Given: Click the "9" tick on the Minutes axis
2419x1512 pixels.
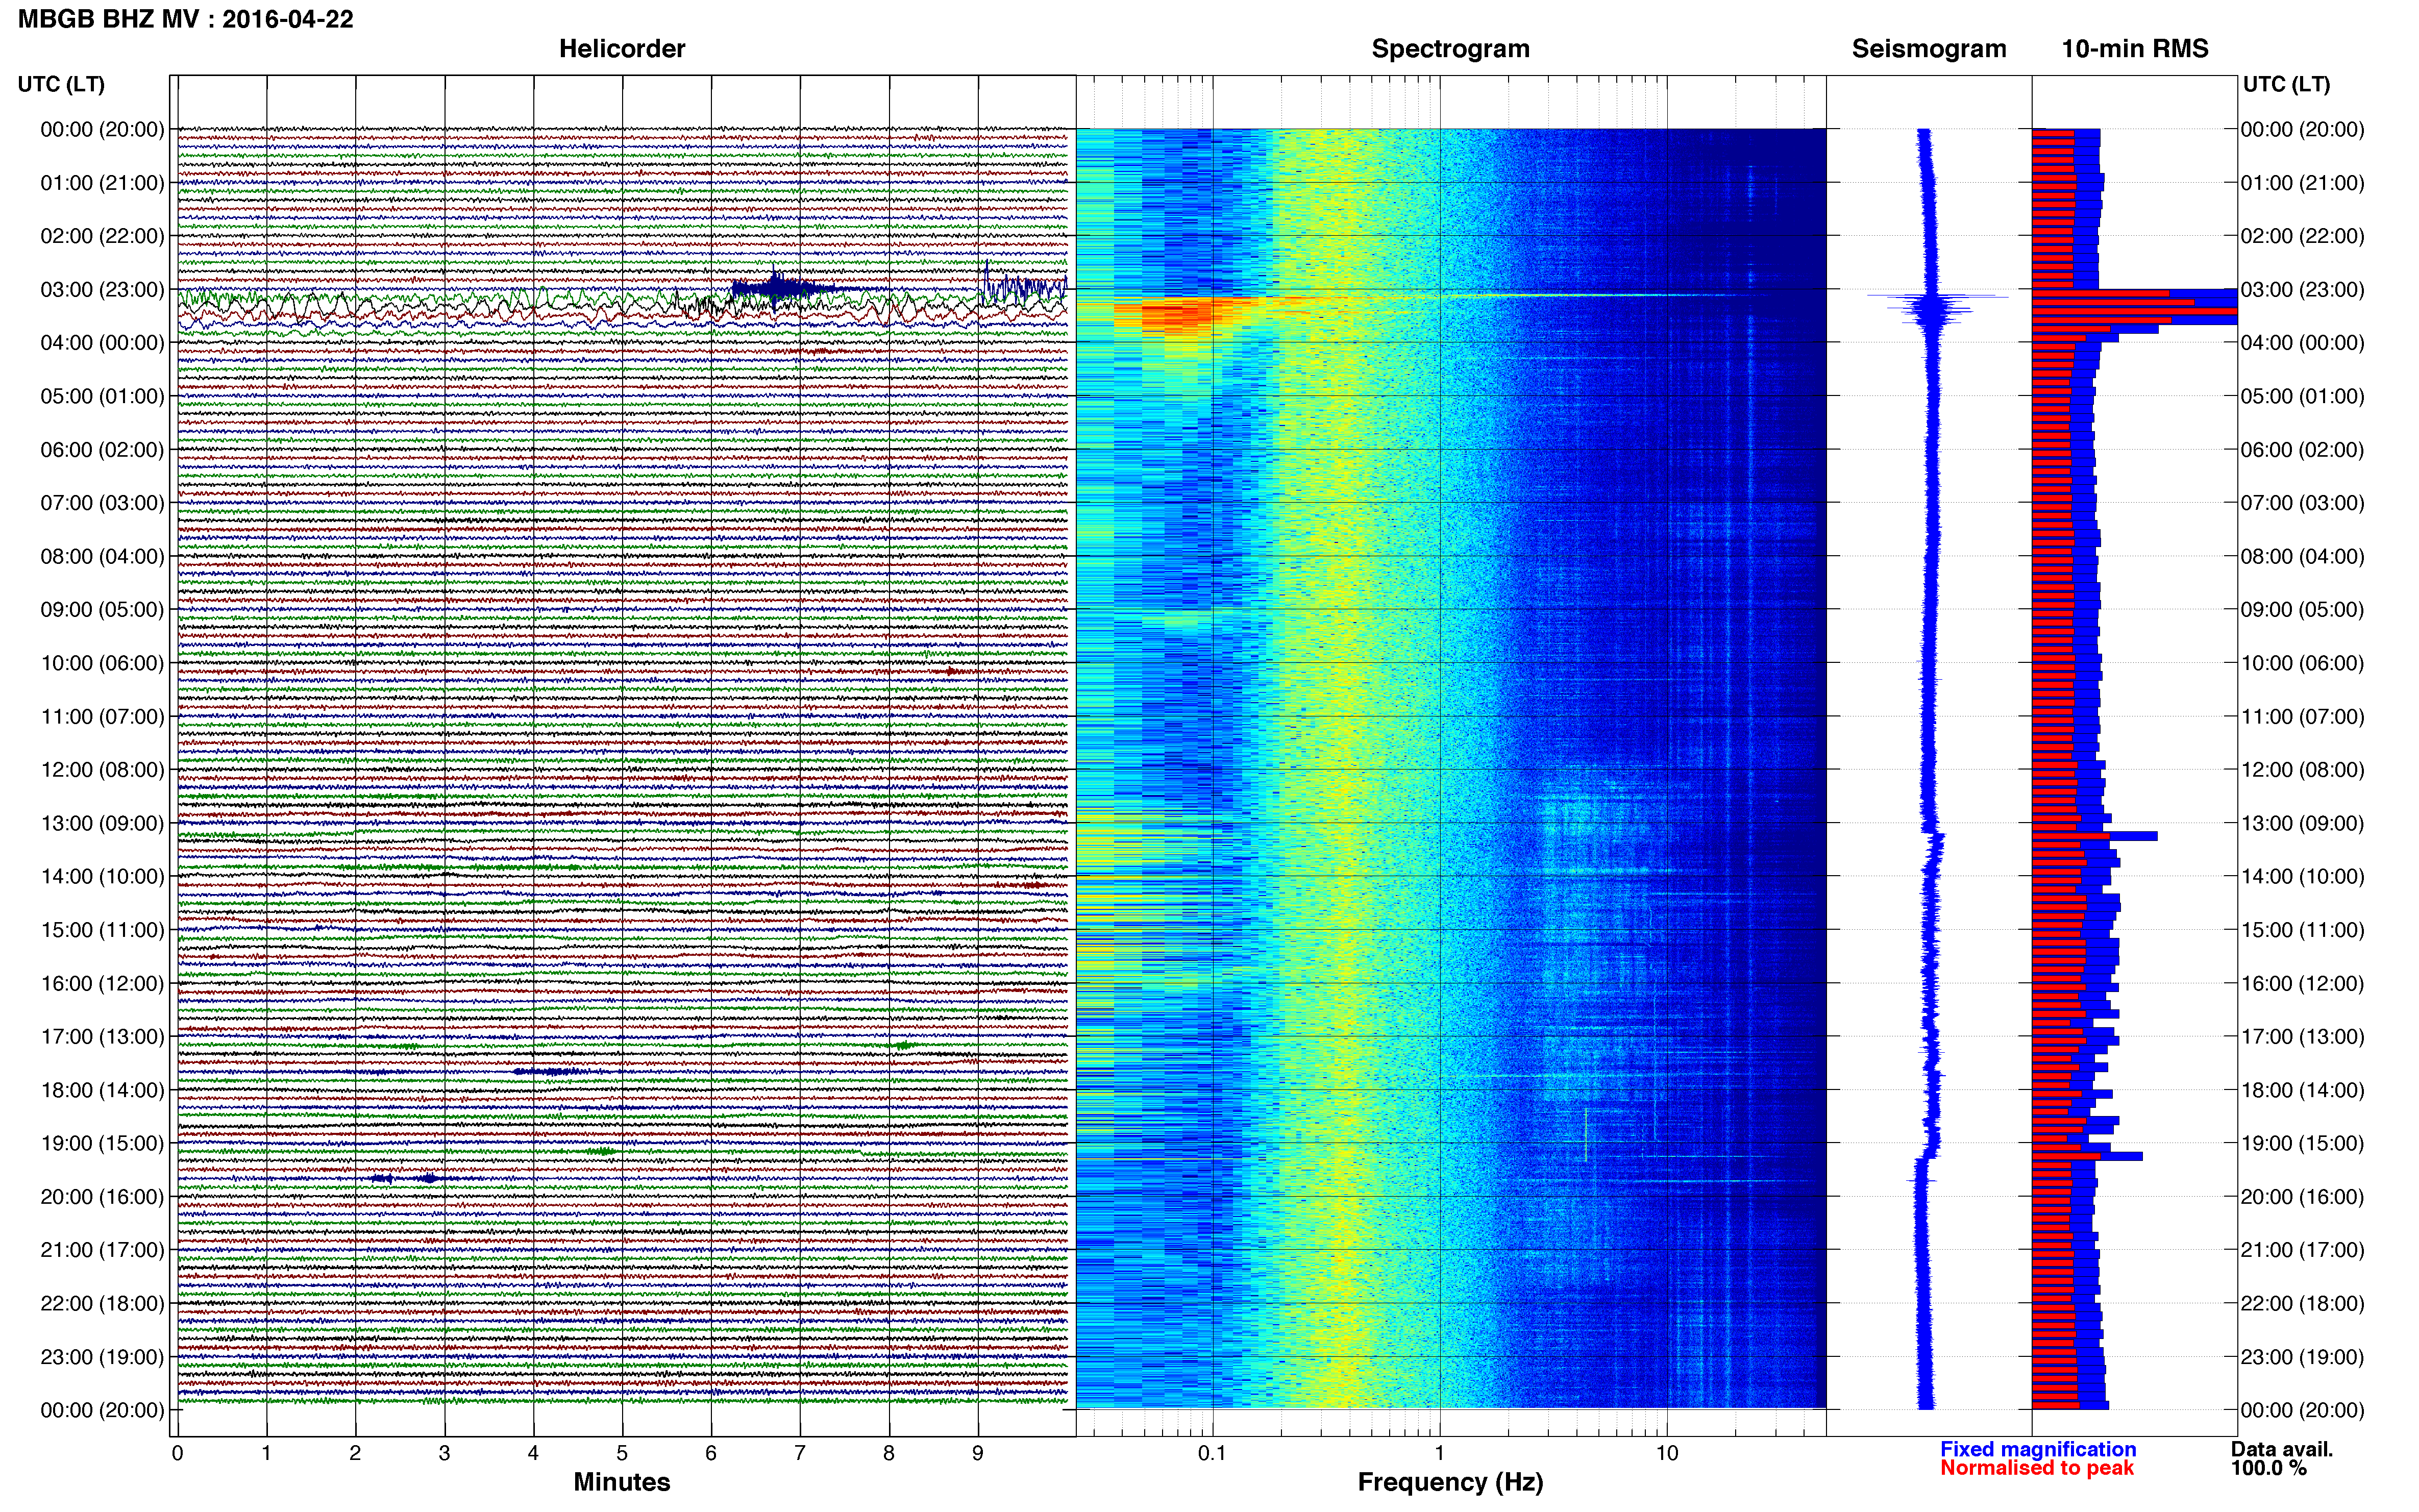Looking at the screenshot, I should point(978,1453).
